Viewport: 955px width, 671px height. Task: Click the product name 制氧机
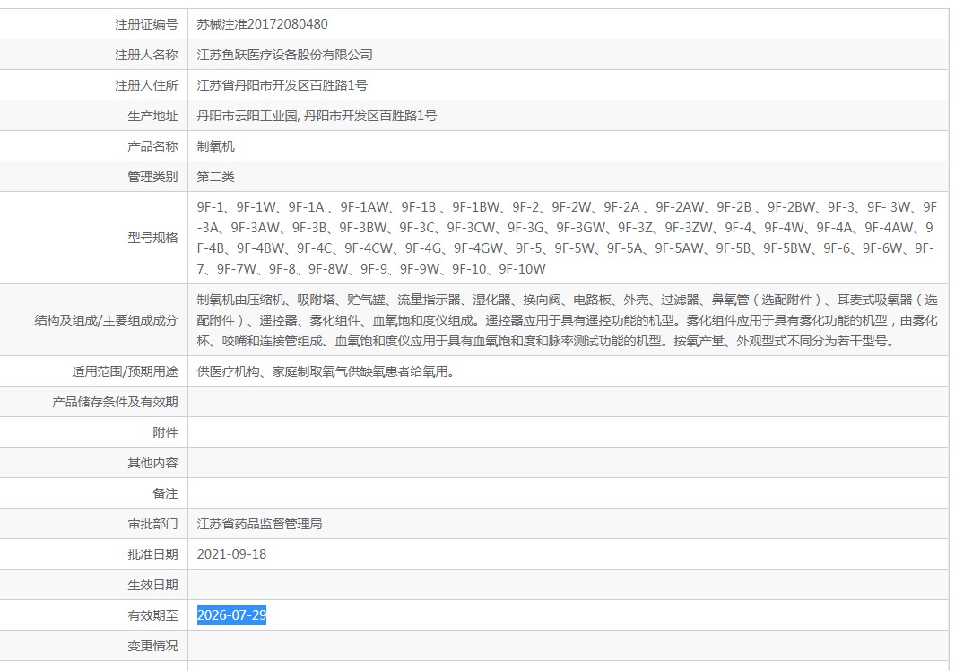tap(215, 146)
